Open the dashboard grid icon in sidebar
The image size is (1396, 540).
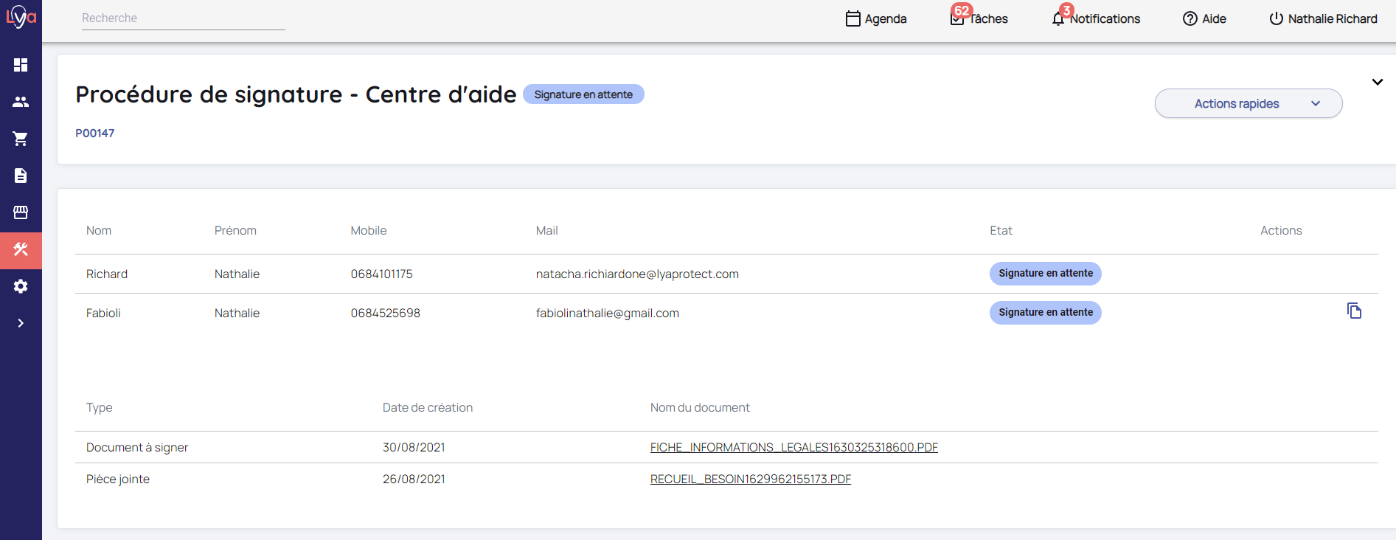coord(21,65)
